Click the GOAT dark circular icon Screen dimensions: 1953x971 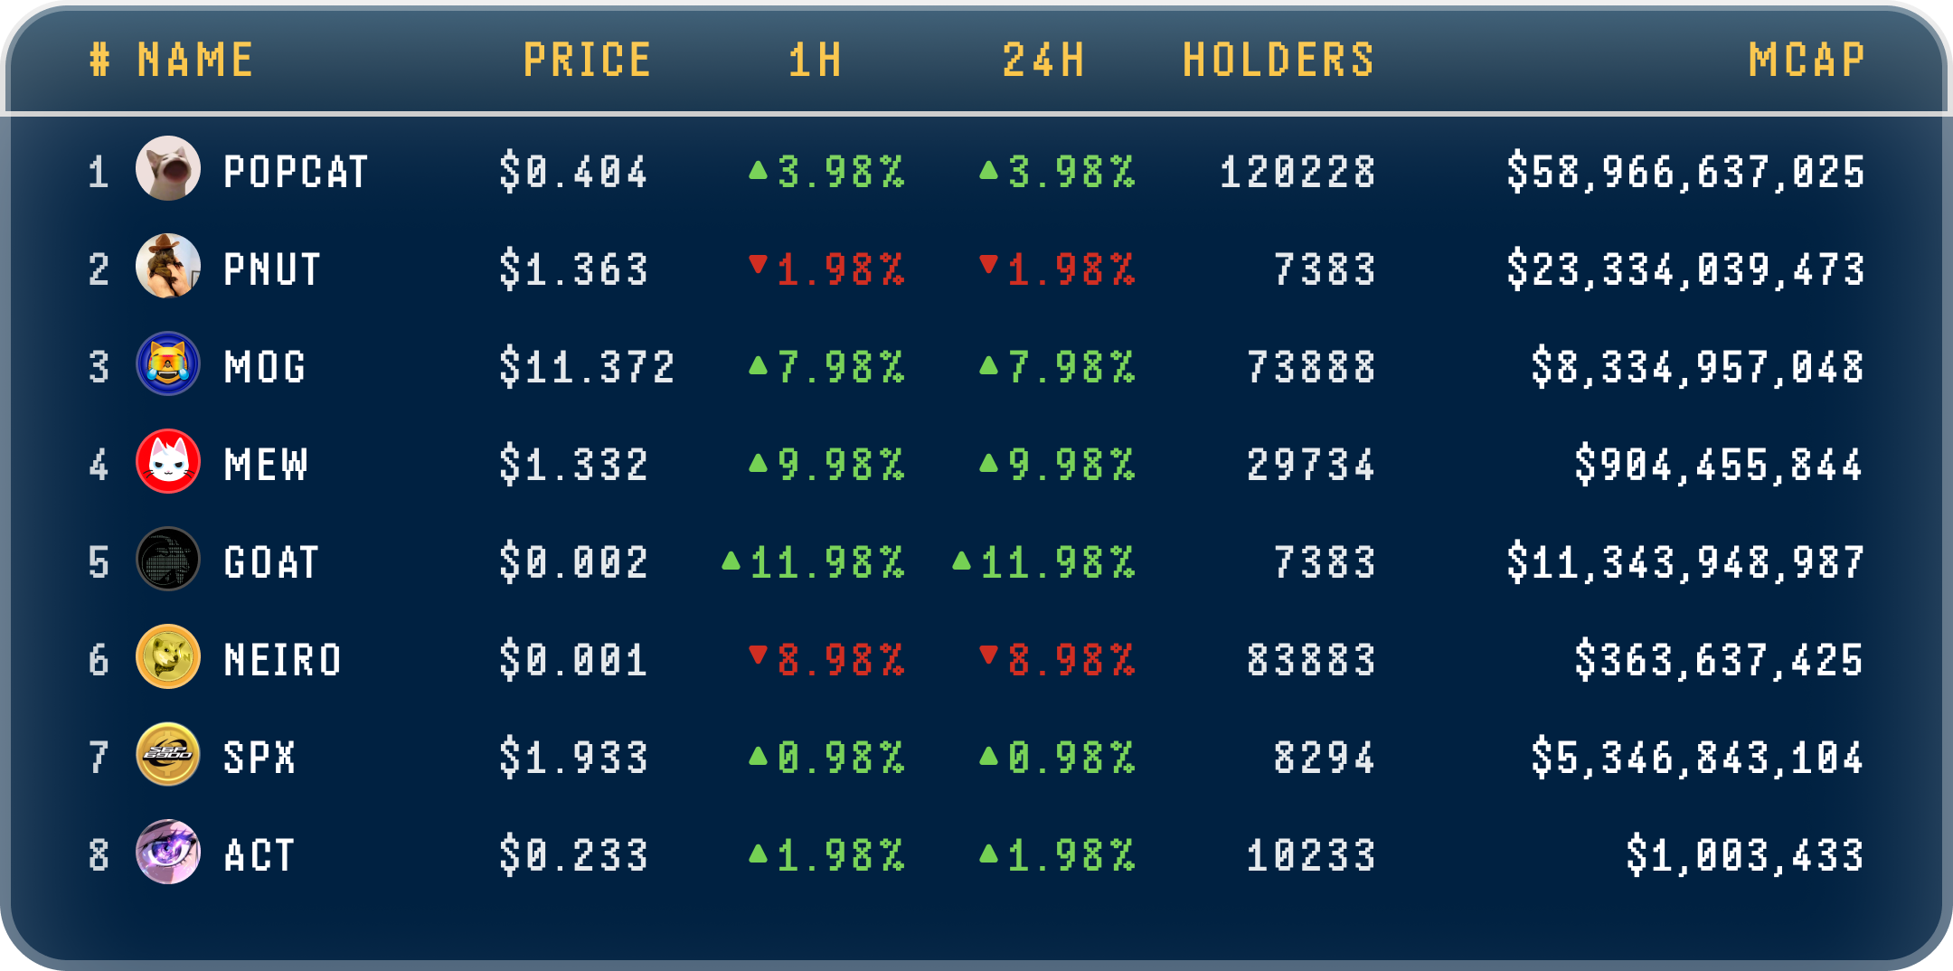168,559
